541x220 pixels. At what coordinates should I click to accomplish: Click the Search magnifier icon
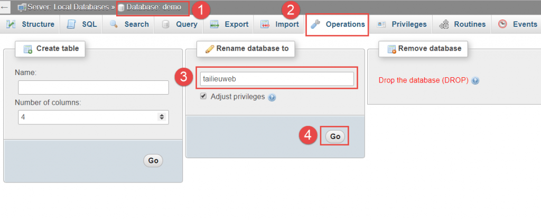point(114,24)
